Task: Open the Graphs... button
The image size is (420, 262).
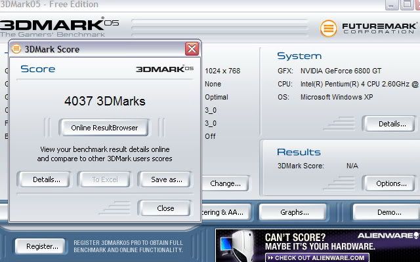Action: click(293, 212)
